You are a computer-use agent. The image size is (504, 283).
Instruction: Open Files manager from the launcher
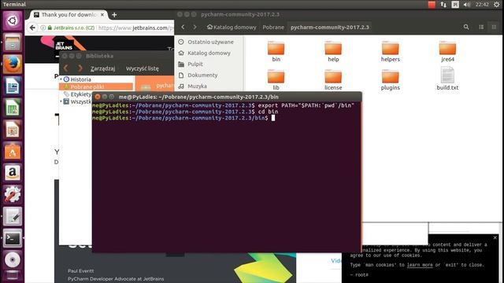click(13, 42)
